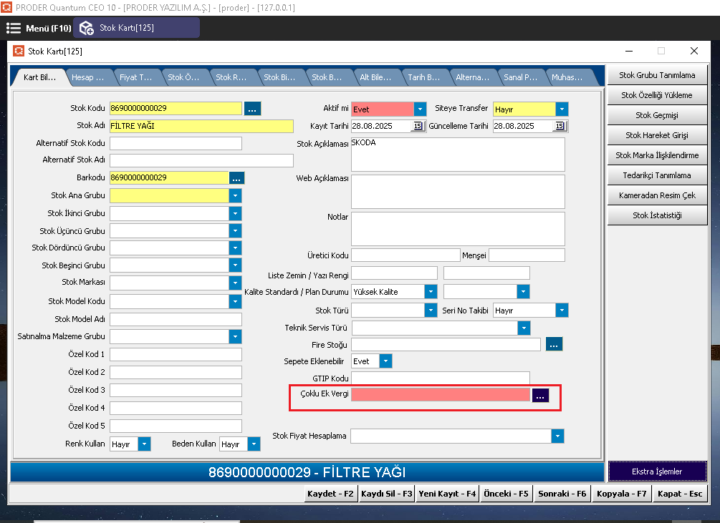This screenshot has height=523, width=720.
Task: Expand Stok İkinci Grubu dropdown
Action: pyautogui.click(x=235, y=214)
